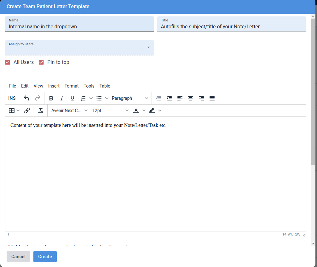Toggle the Pin to top checkbox
Image resolution: width=317 pixels, height=267 pixels.
point(41,62)
